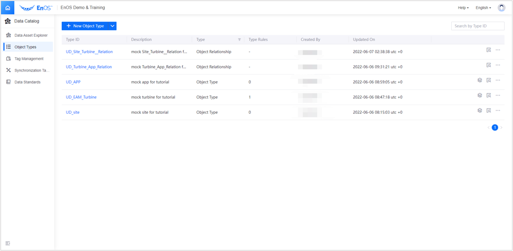Open more options ellipsis for UD_site row
513x251 pixels.
(498, 111)
